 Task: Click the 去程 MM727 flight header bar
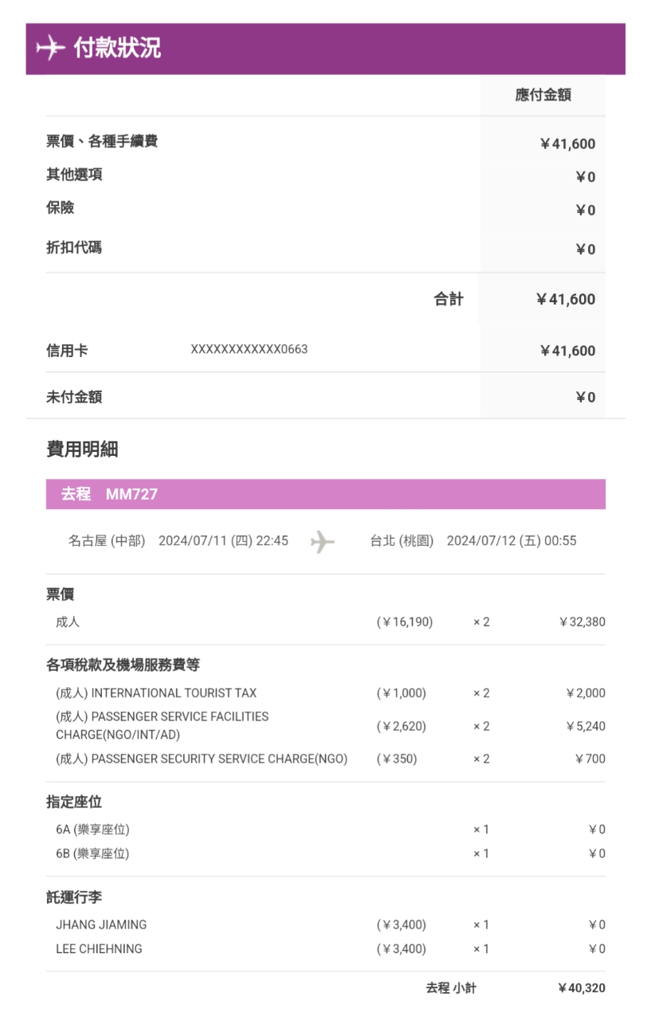click(325, 494)
